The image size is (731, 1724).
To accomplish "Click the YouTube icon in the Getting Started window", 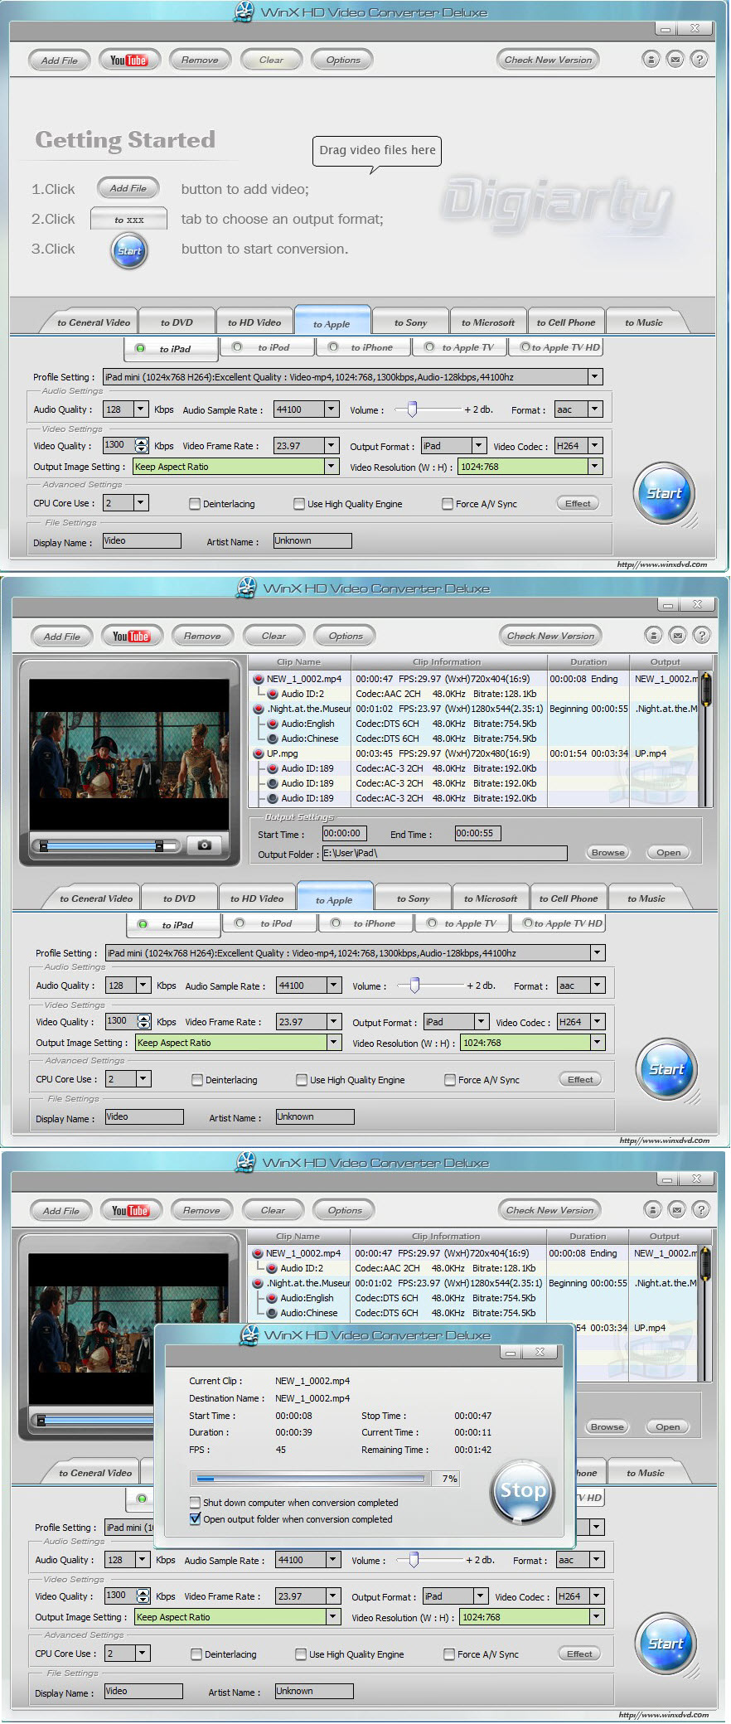I will tap(128, 60).
